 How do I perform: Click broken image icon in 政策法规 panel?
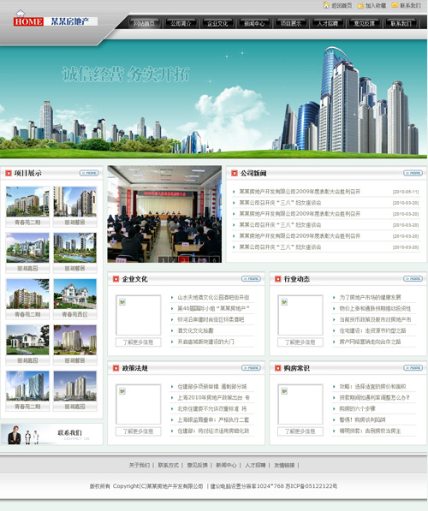(x=122, y=391)
